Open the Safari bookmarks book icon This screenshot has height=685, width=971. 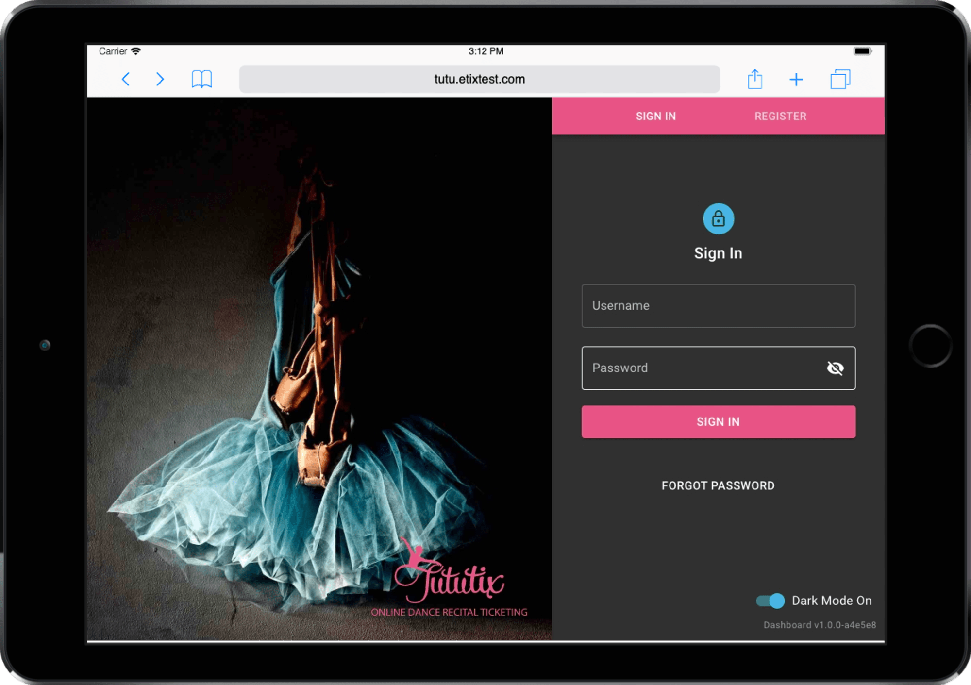202,79
